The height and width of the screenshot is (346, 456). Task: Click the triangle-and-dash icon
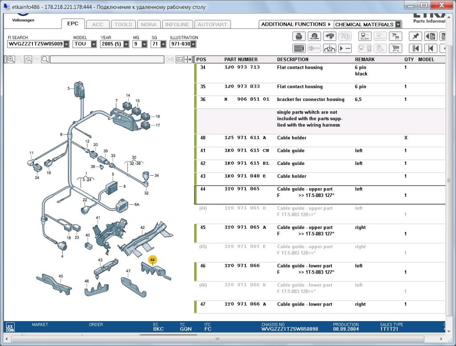pyautogui.click(x=345, y=48)
